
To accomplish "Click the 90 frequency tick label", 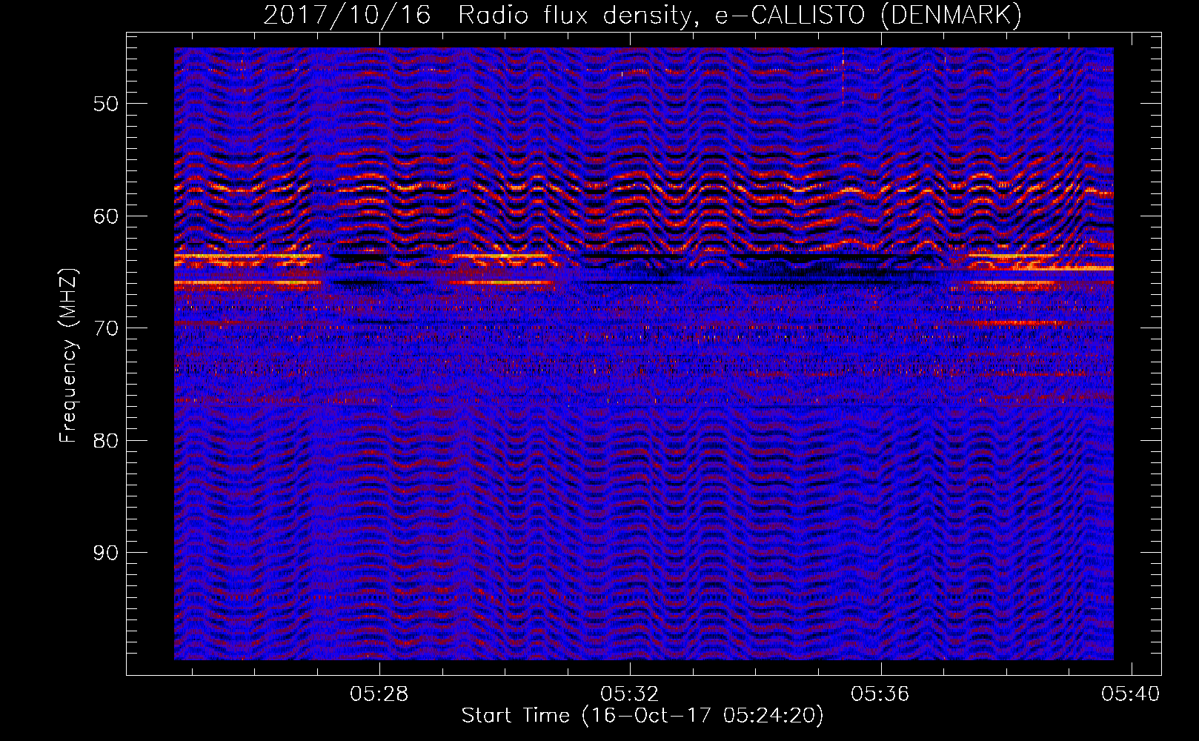I will point(105,553).
